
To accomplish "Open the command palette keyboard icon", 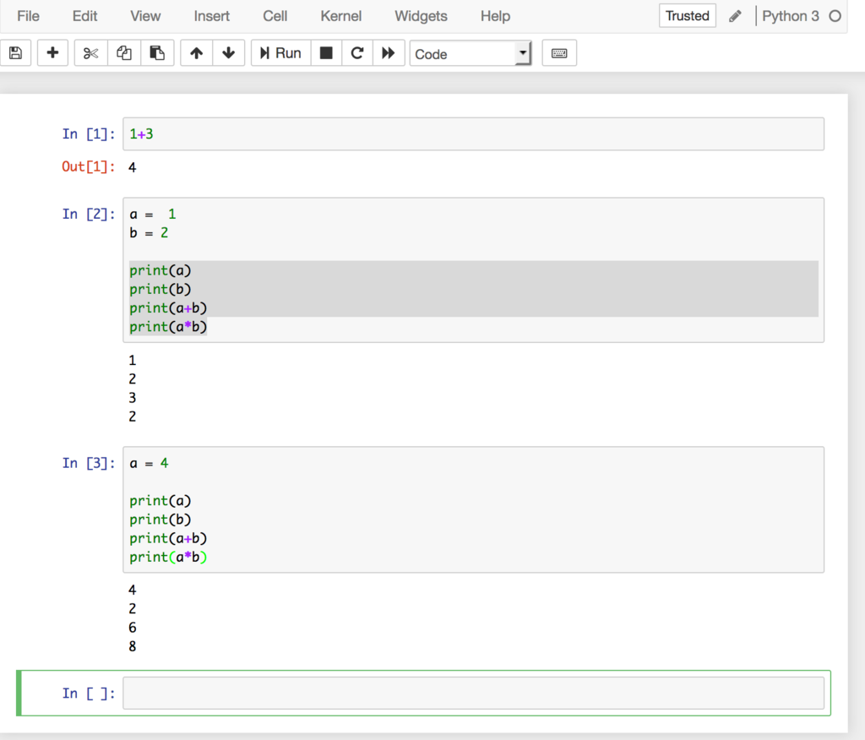I will click(558, 52).
